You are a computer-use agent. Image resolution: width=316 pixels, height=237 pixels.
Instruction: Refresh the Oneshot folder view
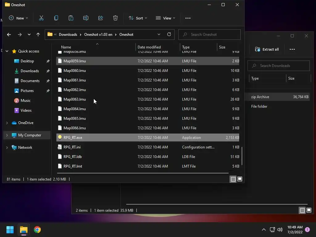click(169, 34)
